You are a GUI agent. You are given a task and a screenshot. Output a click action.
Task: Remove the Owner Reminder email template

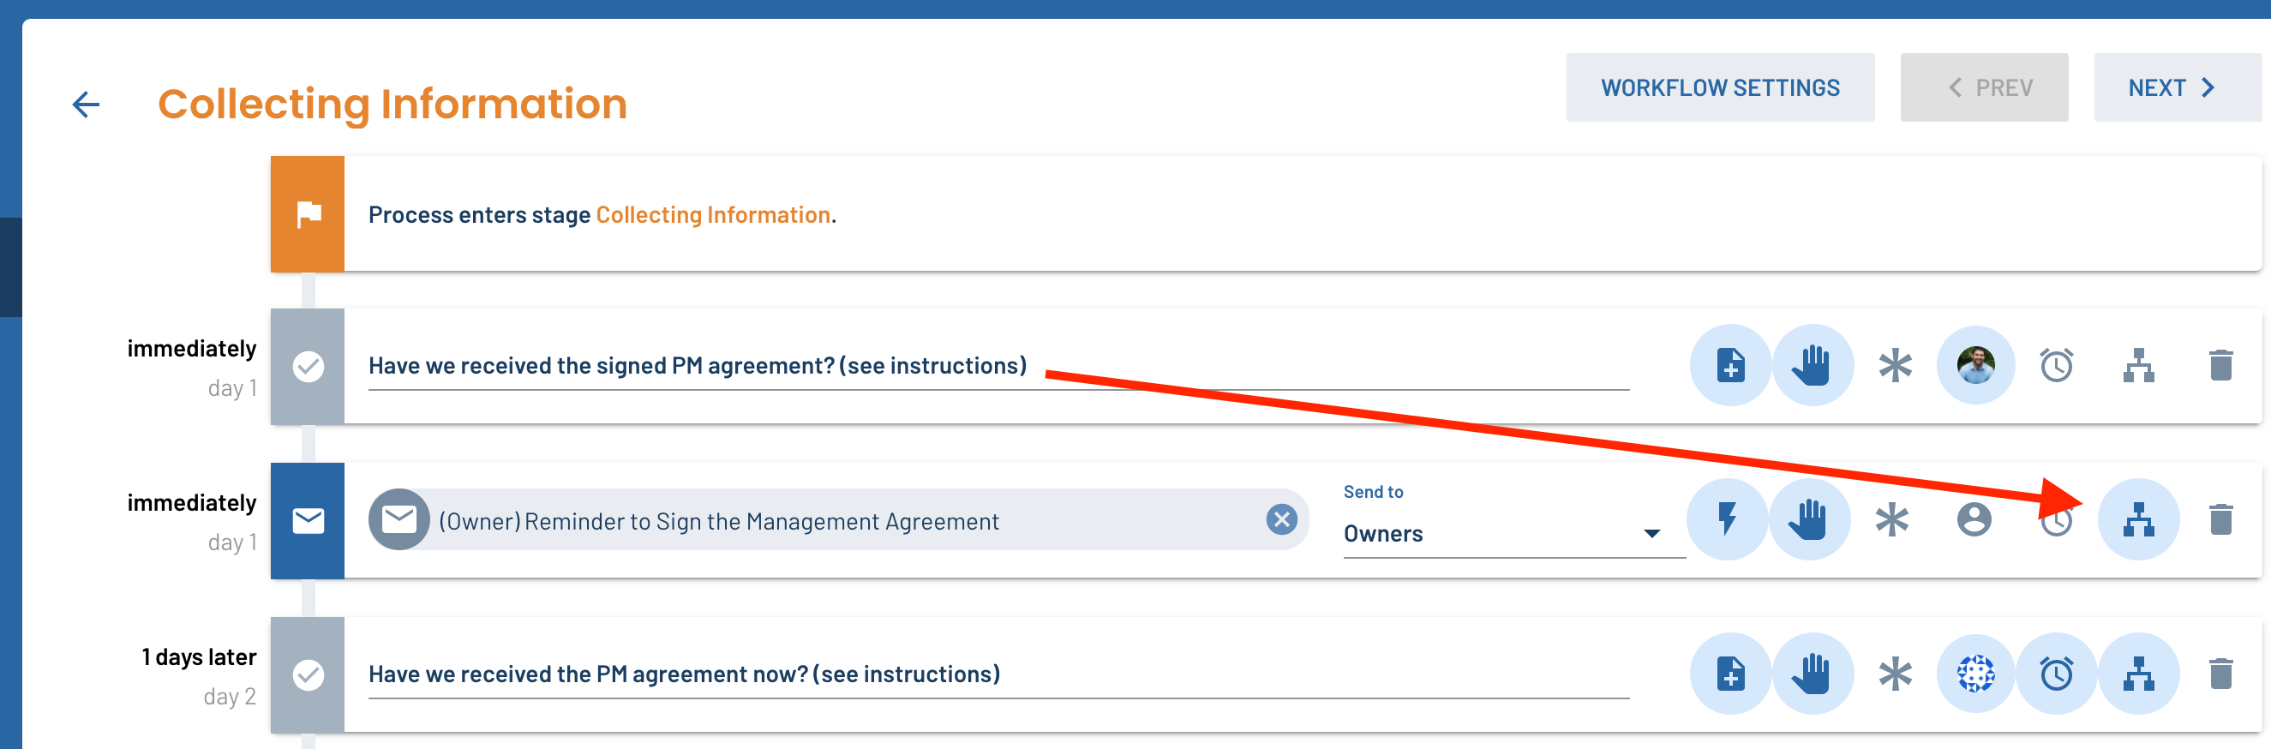pos(1281,520)
